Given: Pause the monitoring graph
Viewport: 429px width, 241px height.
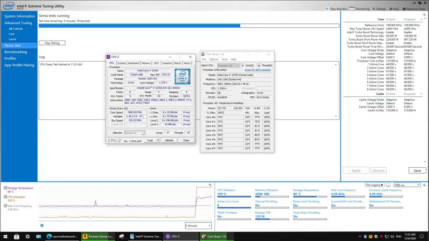Looking at the screenshot, I should click(42, 225).
